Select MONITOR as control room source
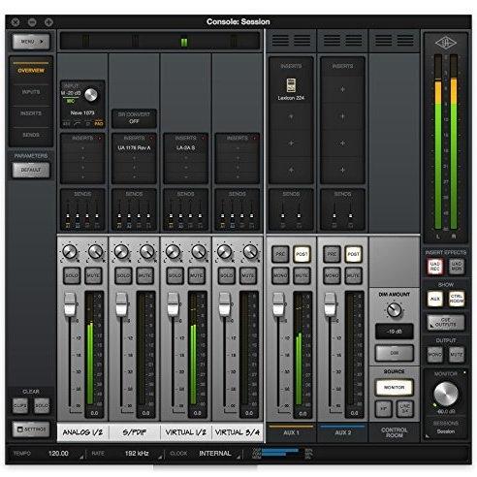Image resolution: width=477 pixels, height=477 pixels. 395,387
